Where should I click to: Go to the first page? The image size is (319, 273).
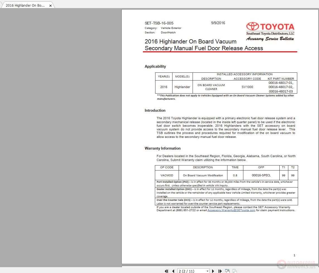[x=166, y=271]
